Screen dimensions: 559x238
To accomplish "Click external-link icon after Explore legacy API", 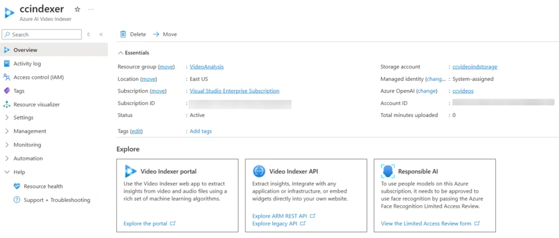I will coord(303,224).
